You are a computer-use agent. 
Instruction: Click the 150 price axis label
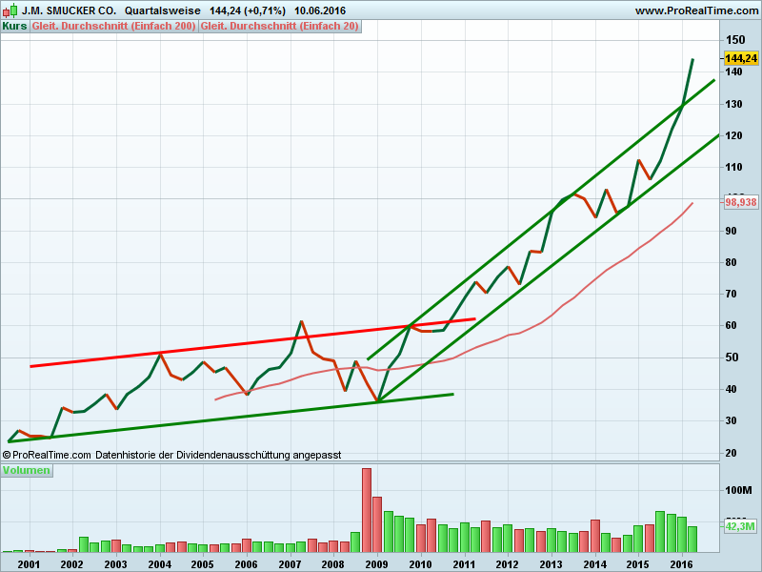734,40
